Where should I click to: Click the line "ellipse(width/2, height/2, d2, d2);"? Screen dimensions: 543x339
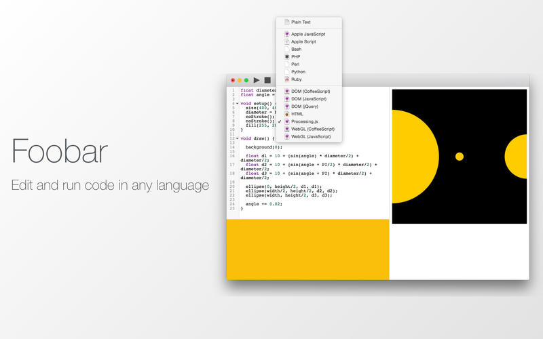pyautogui.click(x=291, y=191)
